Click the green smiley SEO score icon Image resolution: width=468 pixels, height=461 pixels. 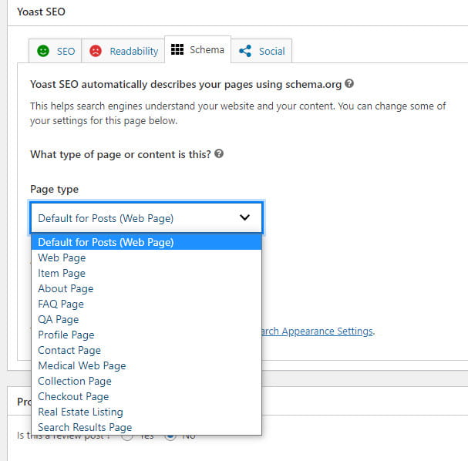[x=43, y=51]
